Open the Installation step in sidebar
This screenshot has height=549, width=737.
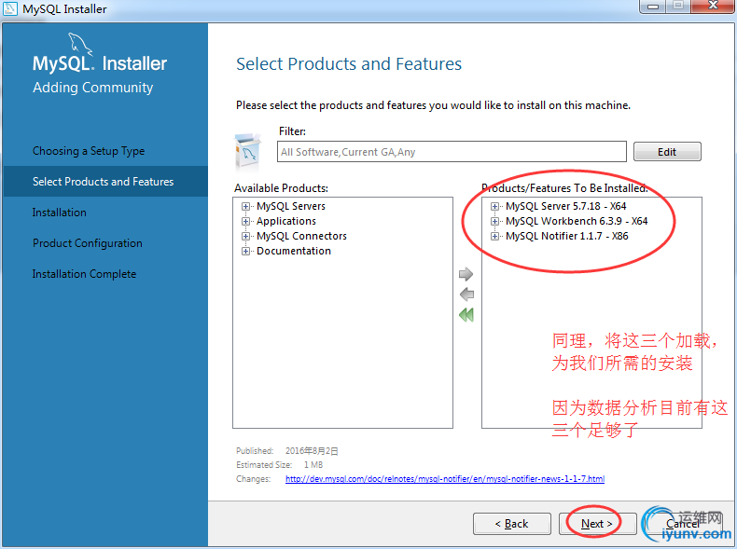tap(59, 213)
